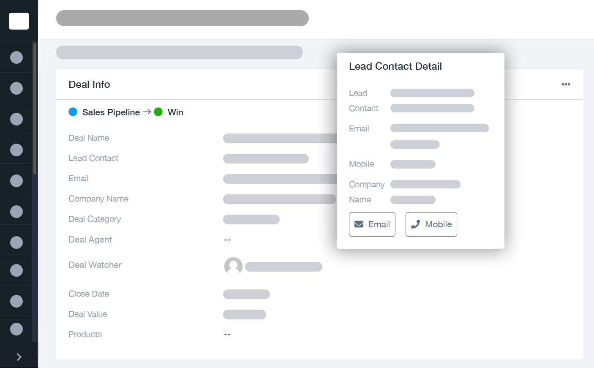Select the second round sidebar icon from top
Image resolution: width=594 pixels, height=368 pixels.
tap(16, 88)
